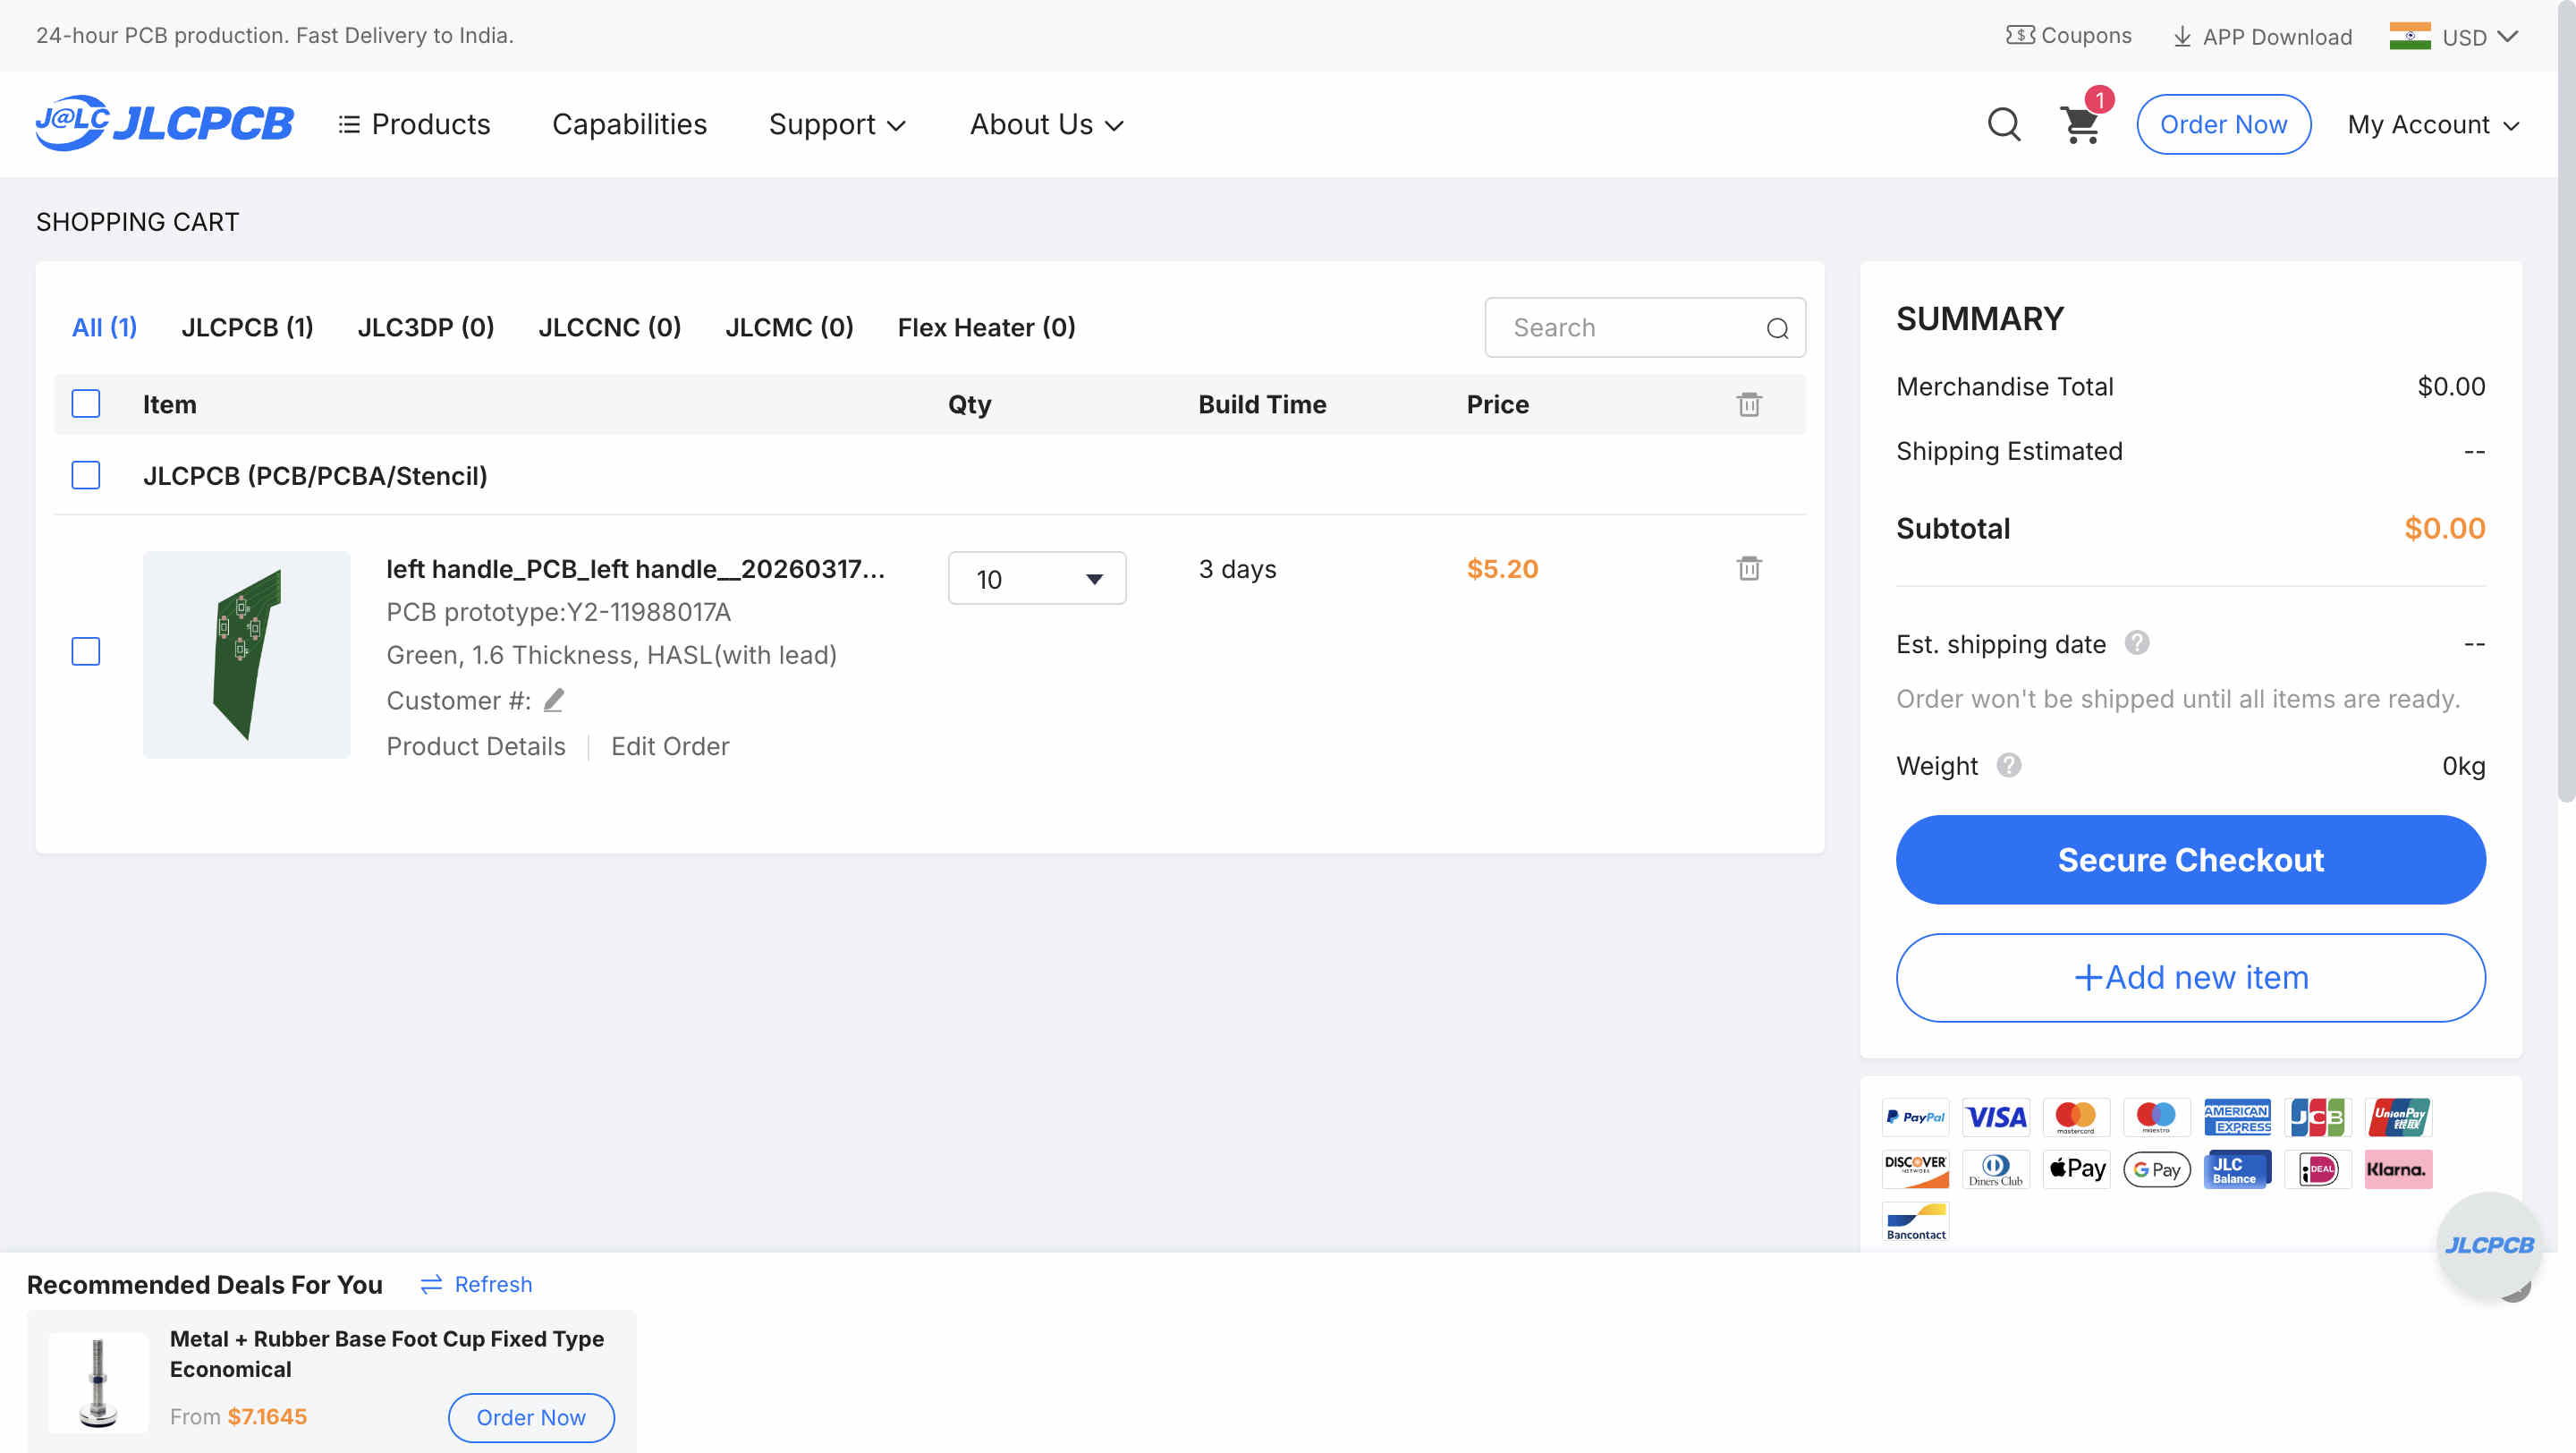Click the Edit Order link
The height and width of the screenshot is (1453, 2576).
pos(669,747)
